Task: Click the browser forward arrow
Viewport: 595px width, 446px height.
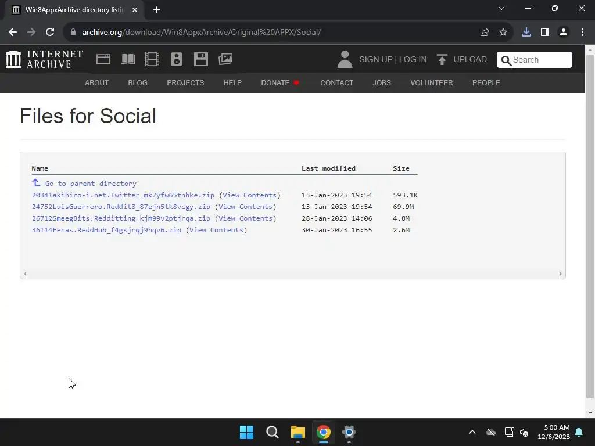Action: point(31,33)
